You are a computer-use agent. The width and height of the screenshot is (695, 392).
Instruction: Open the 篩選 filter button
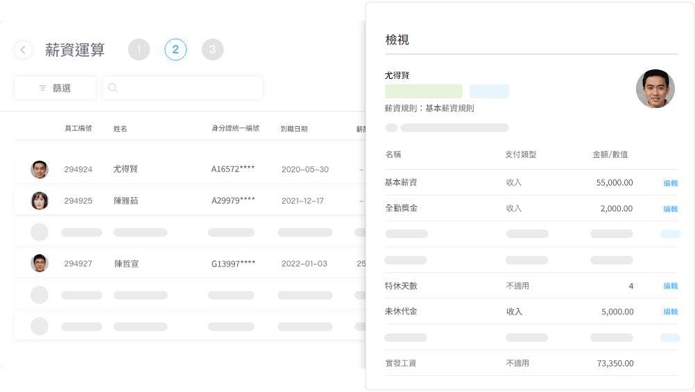click(55, 88)
